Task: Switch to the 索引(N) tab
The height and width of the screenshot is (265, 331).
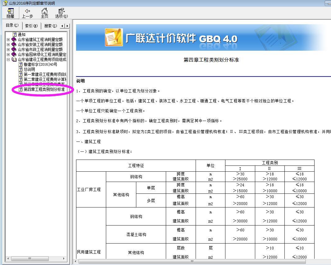Action: [31, 26]
